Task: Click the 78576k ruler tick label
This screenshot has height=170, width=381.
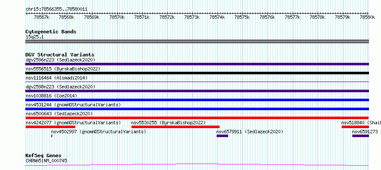Action: pyautogui.click(x=267, y=17)
